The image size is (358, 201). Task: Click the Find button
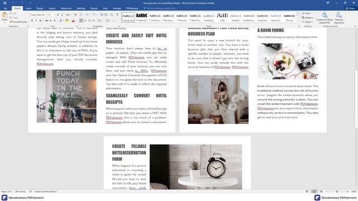pyautogui.click(x=307, y=13)
